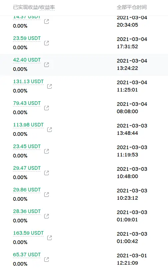Click the 65.37 USDT profit amount

27,255
